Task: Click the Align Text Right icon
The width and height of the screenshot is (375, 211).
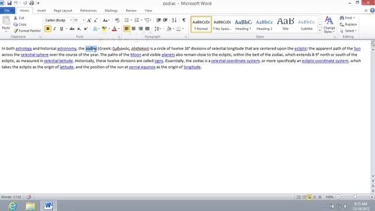Action: 141,29
